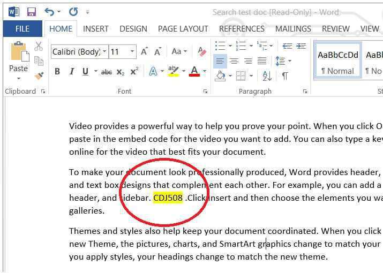
Task: Click the Format Painter brush icon
Action: pos(39,75)
